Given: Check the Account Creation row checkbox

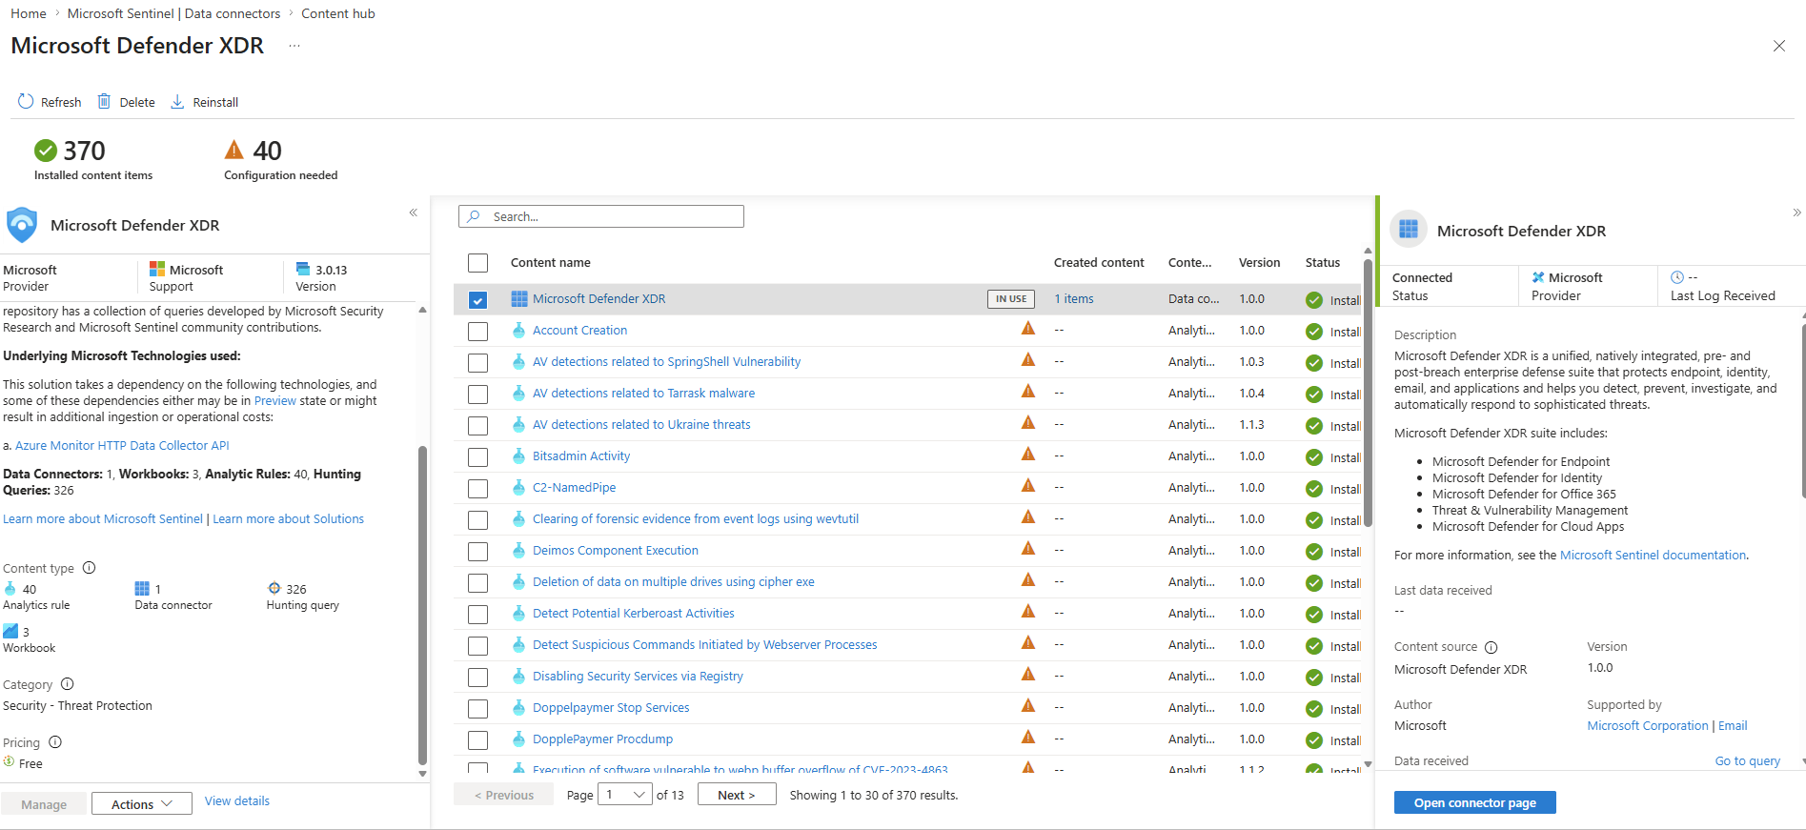Looking at the screenshot, I should pyautogui.click(x=478, y=332).
